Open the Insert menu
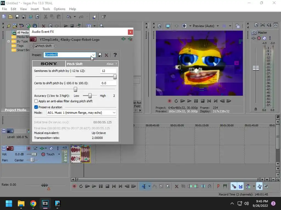 tap(35, 9)
